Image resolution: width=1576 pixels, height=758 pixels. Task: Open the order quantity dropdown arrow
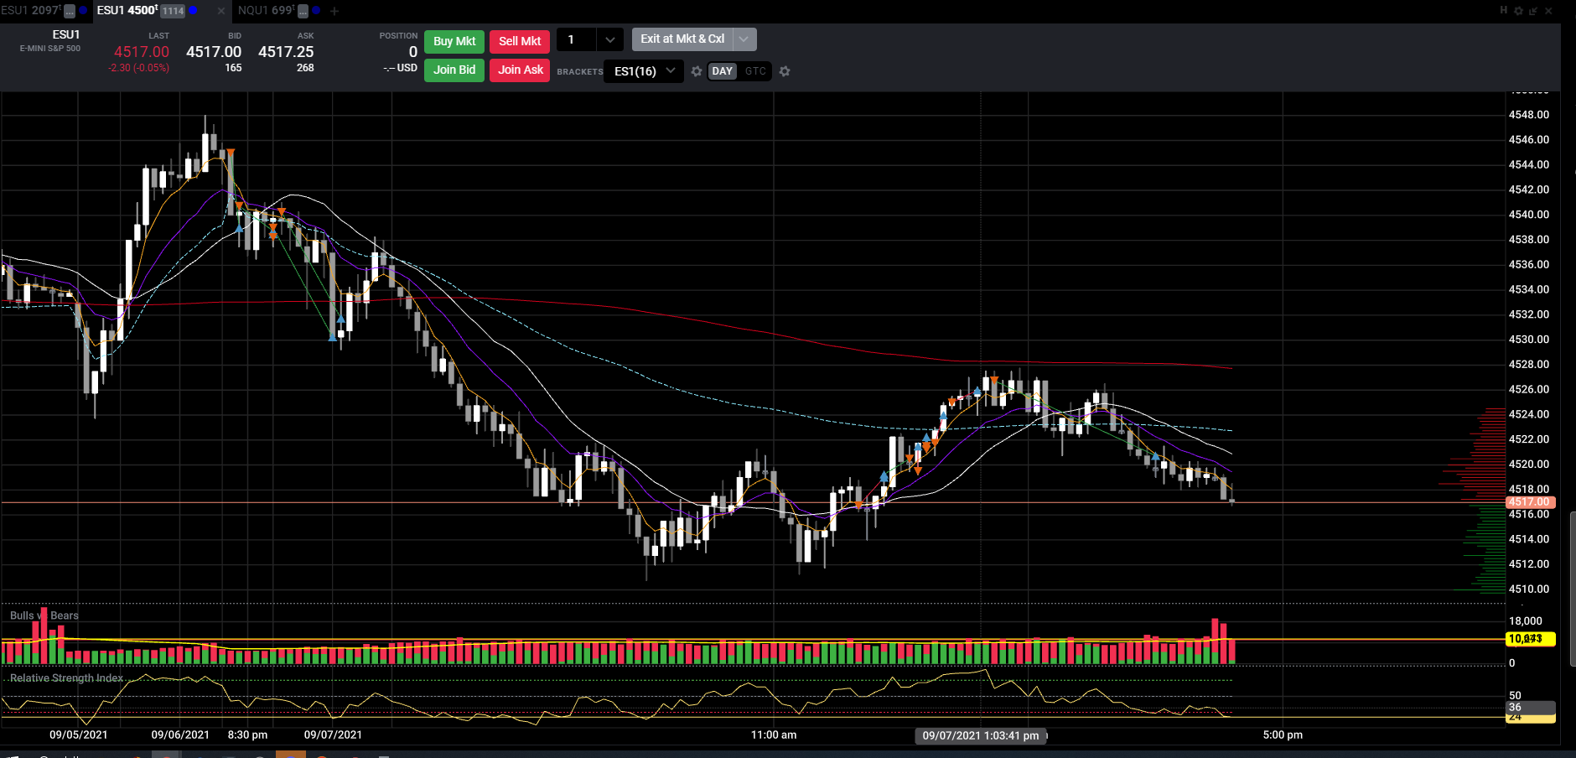pyautogui.click(x=610, y=39)
